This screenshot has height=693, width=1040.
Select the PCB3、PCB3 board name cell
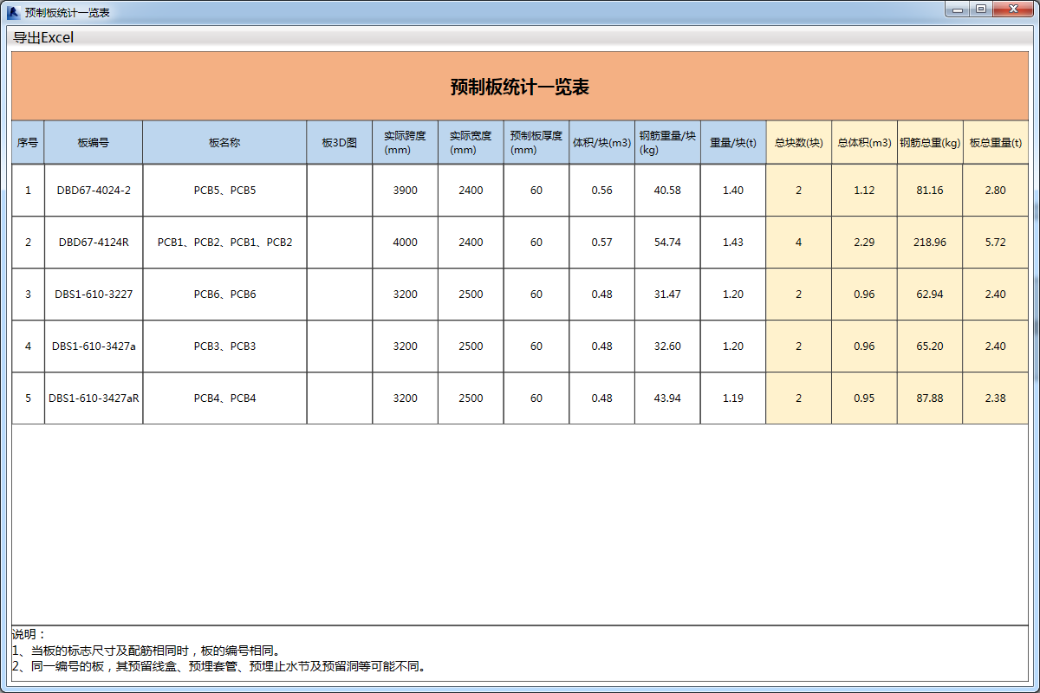coord(224,346)
